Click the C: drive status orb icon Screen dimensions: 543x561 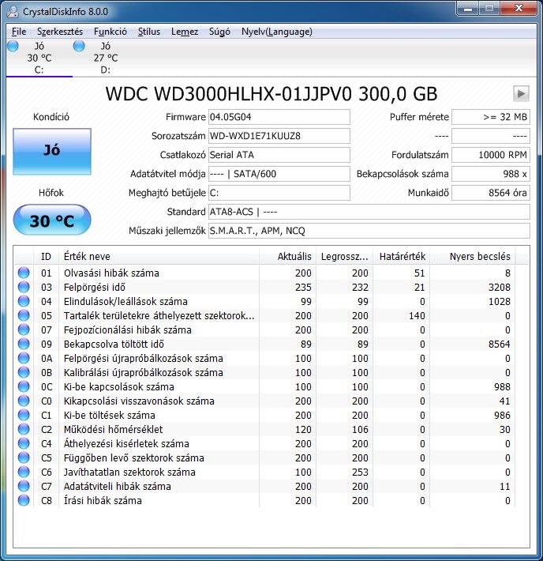[x=13, y=46]
